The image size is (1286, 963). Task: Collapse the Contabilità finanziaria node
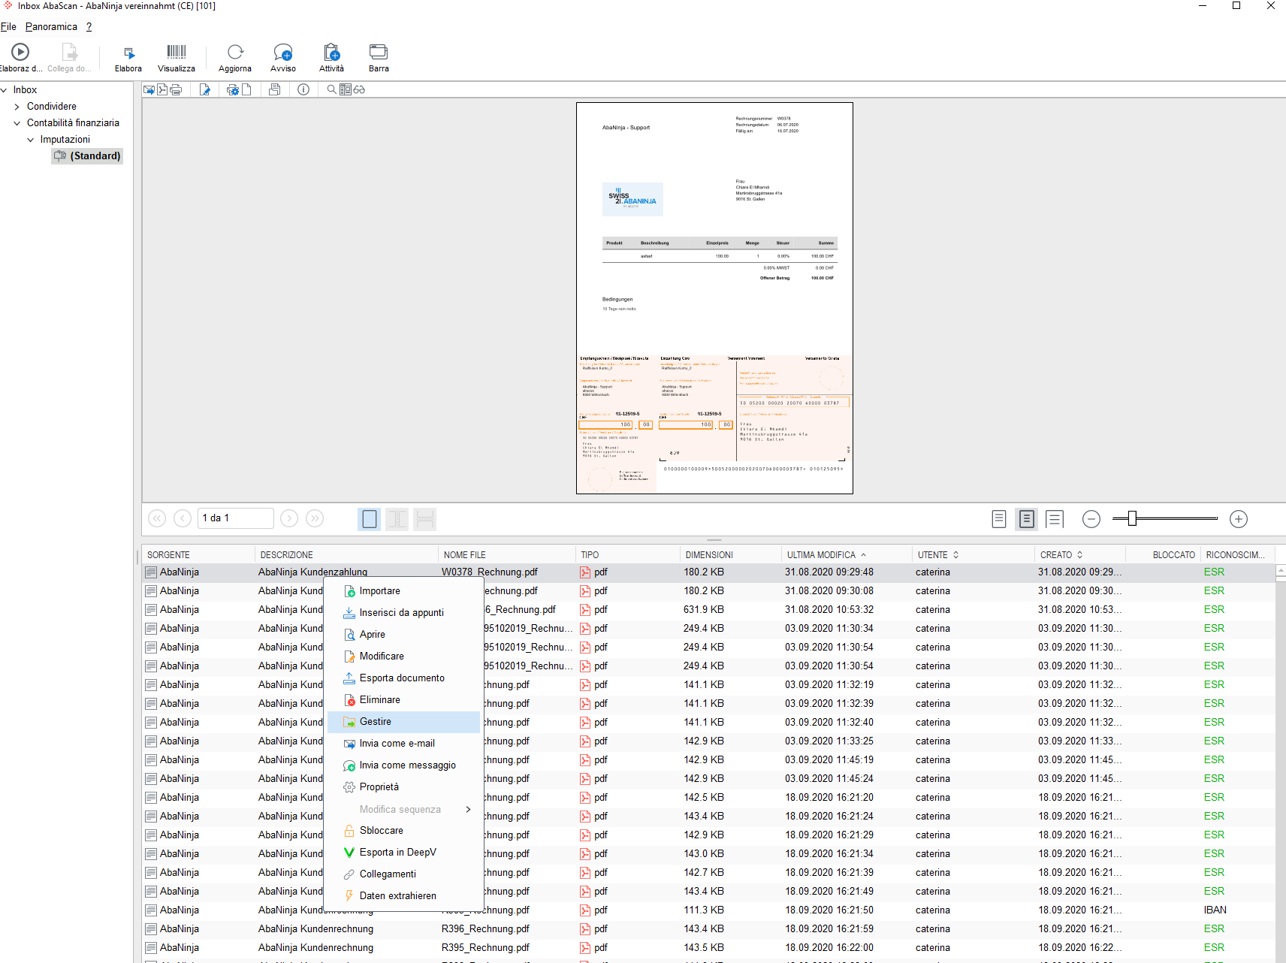coord(17,123)
